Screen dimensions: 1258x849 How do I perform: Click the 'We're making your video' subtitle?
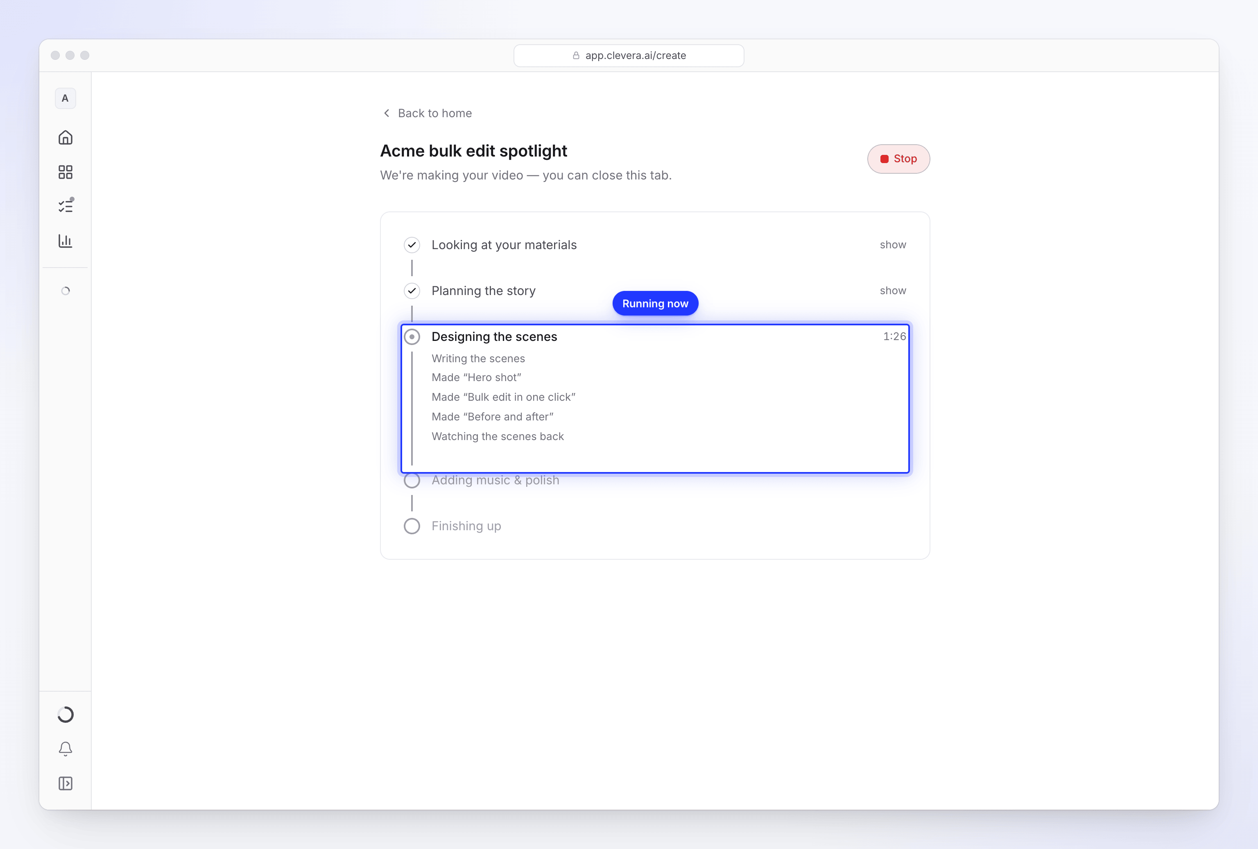pos(525,175)
